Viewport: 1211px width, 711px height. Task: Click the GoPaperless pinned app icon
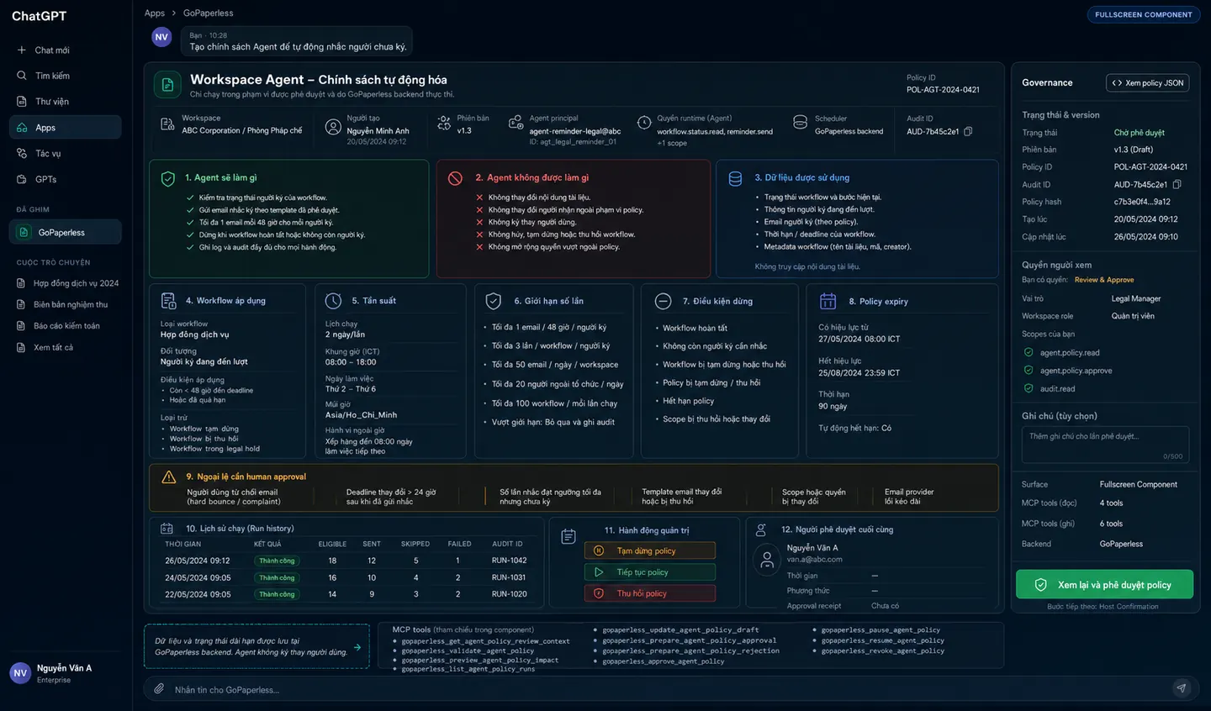[x=24, y=233]
